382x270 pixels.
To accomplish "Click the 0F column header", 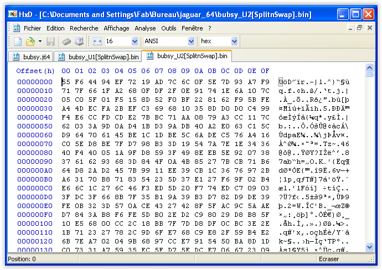I will pos(265,71).
